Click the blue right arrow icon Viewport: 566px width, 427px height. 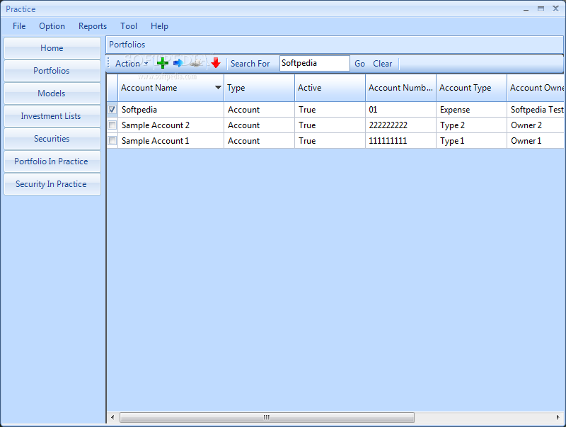click(178, 63)
